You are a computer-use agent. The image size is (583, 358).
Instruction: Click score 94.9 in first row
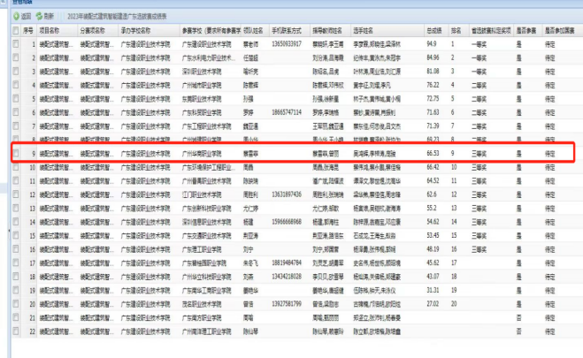[x=433, y=43]
